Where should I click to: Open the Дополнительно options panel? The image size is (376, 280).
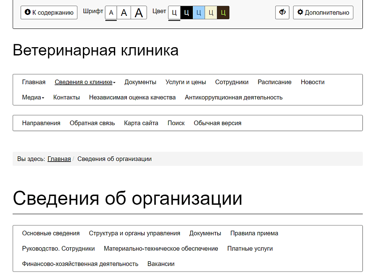coord(323,13)
